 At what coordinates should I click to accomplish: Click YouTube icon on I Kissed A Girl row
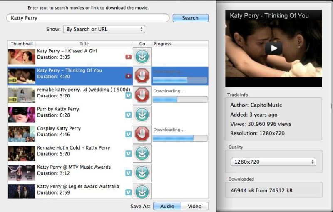[128, 57]
